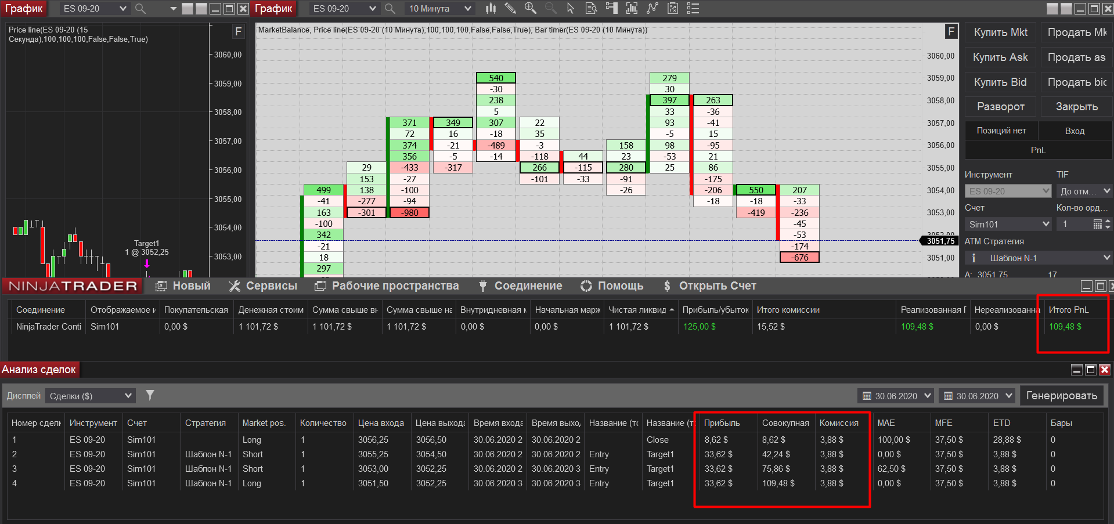
Task: Toggle the data box icon
Action: [x=591, y=8]
